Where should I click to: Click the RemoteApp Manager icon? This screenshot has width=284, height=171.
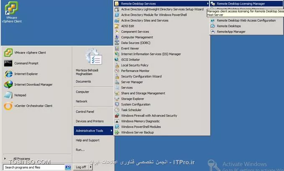[x=213, y=32]
